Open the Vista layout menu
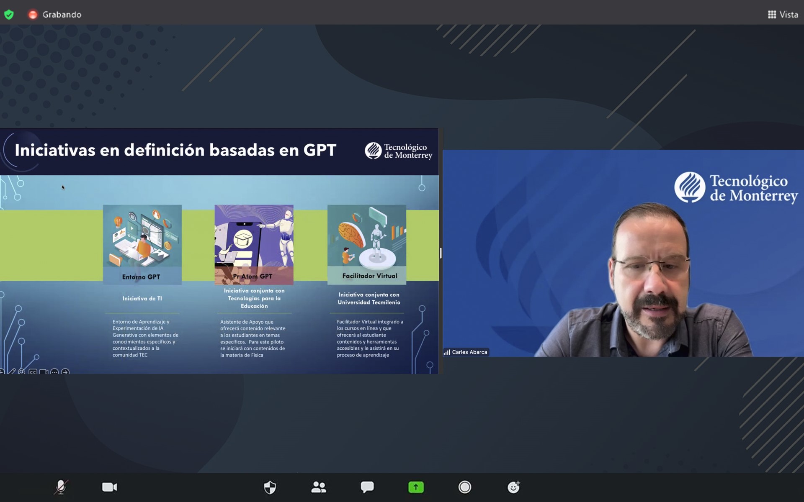Screen dimensions: 804x502 point(783,15)
